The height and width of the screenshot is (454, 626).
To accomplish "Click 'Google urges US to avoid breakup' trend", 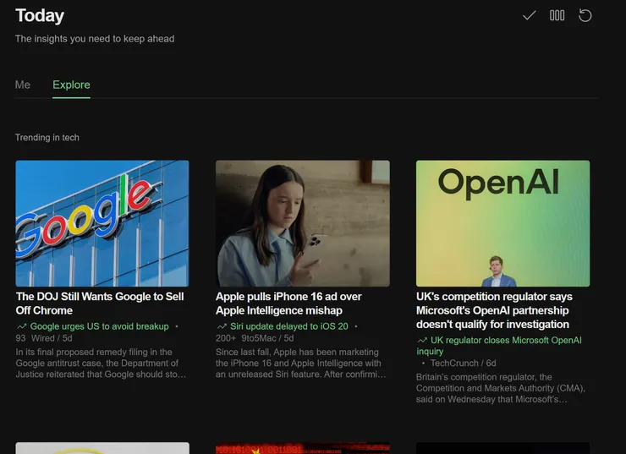I will pos(100,326).
